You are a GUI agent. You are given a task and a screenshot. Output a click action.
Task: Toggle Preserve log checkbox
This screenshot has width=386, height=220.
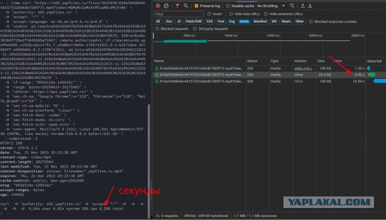[x=196, y=6]
